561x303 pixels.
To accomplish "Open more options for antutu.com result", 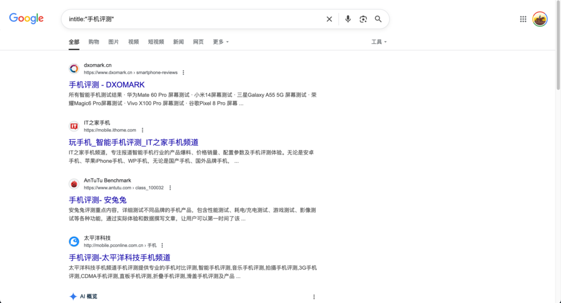I will click(170, 188).
